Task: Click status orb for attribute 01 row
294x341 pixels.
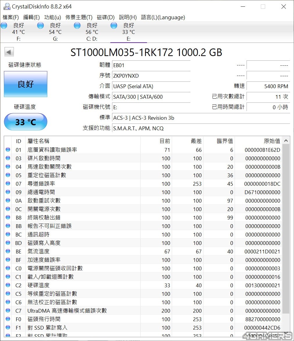Action: pos(8,149)
